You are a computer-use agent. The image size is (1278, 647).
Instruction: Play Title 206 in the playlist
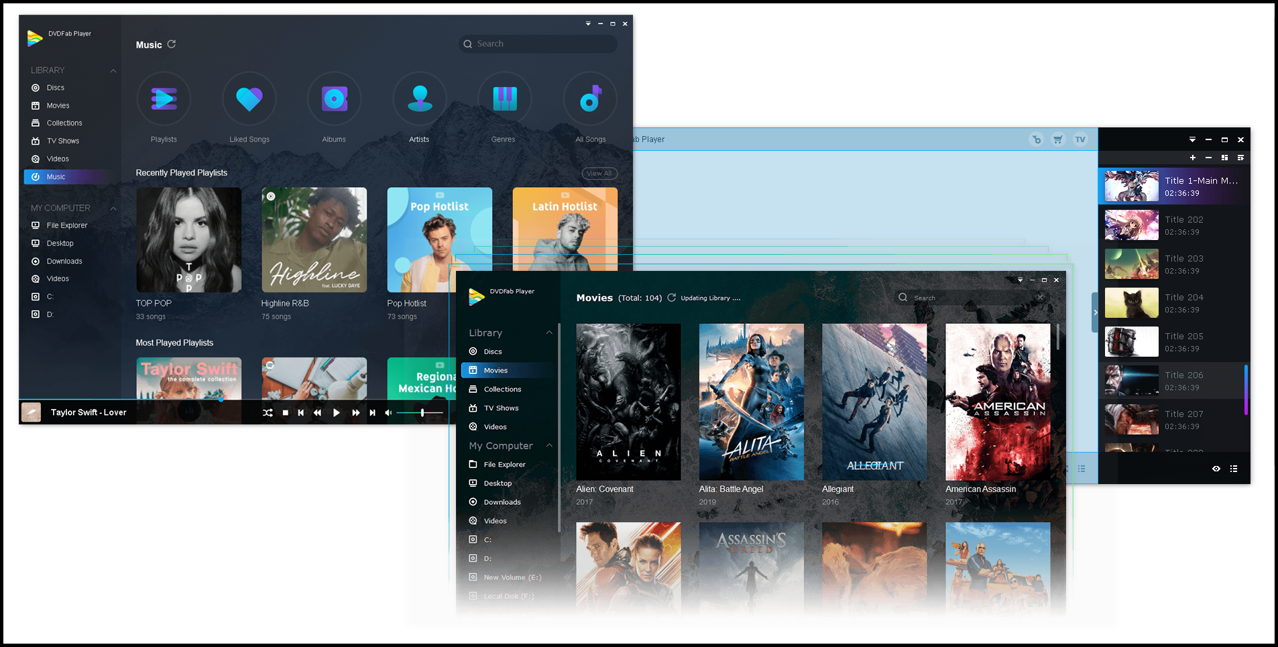tap(1173, 381)
